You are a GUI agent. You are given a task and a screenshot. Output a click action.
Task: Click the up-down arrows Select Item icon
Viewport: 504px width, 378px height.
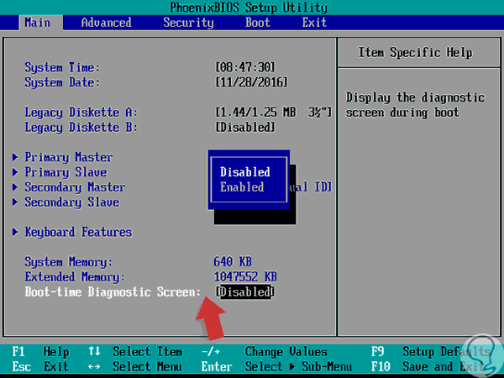click(94, 351)
